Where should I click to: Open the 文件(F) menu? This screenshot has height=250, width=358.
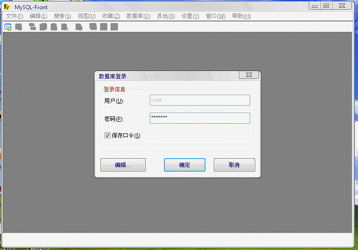point(14,16)
